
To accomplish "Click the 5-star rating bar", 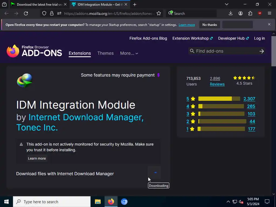I will [x=219, y=99].
